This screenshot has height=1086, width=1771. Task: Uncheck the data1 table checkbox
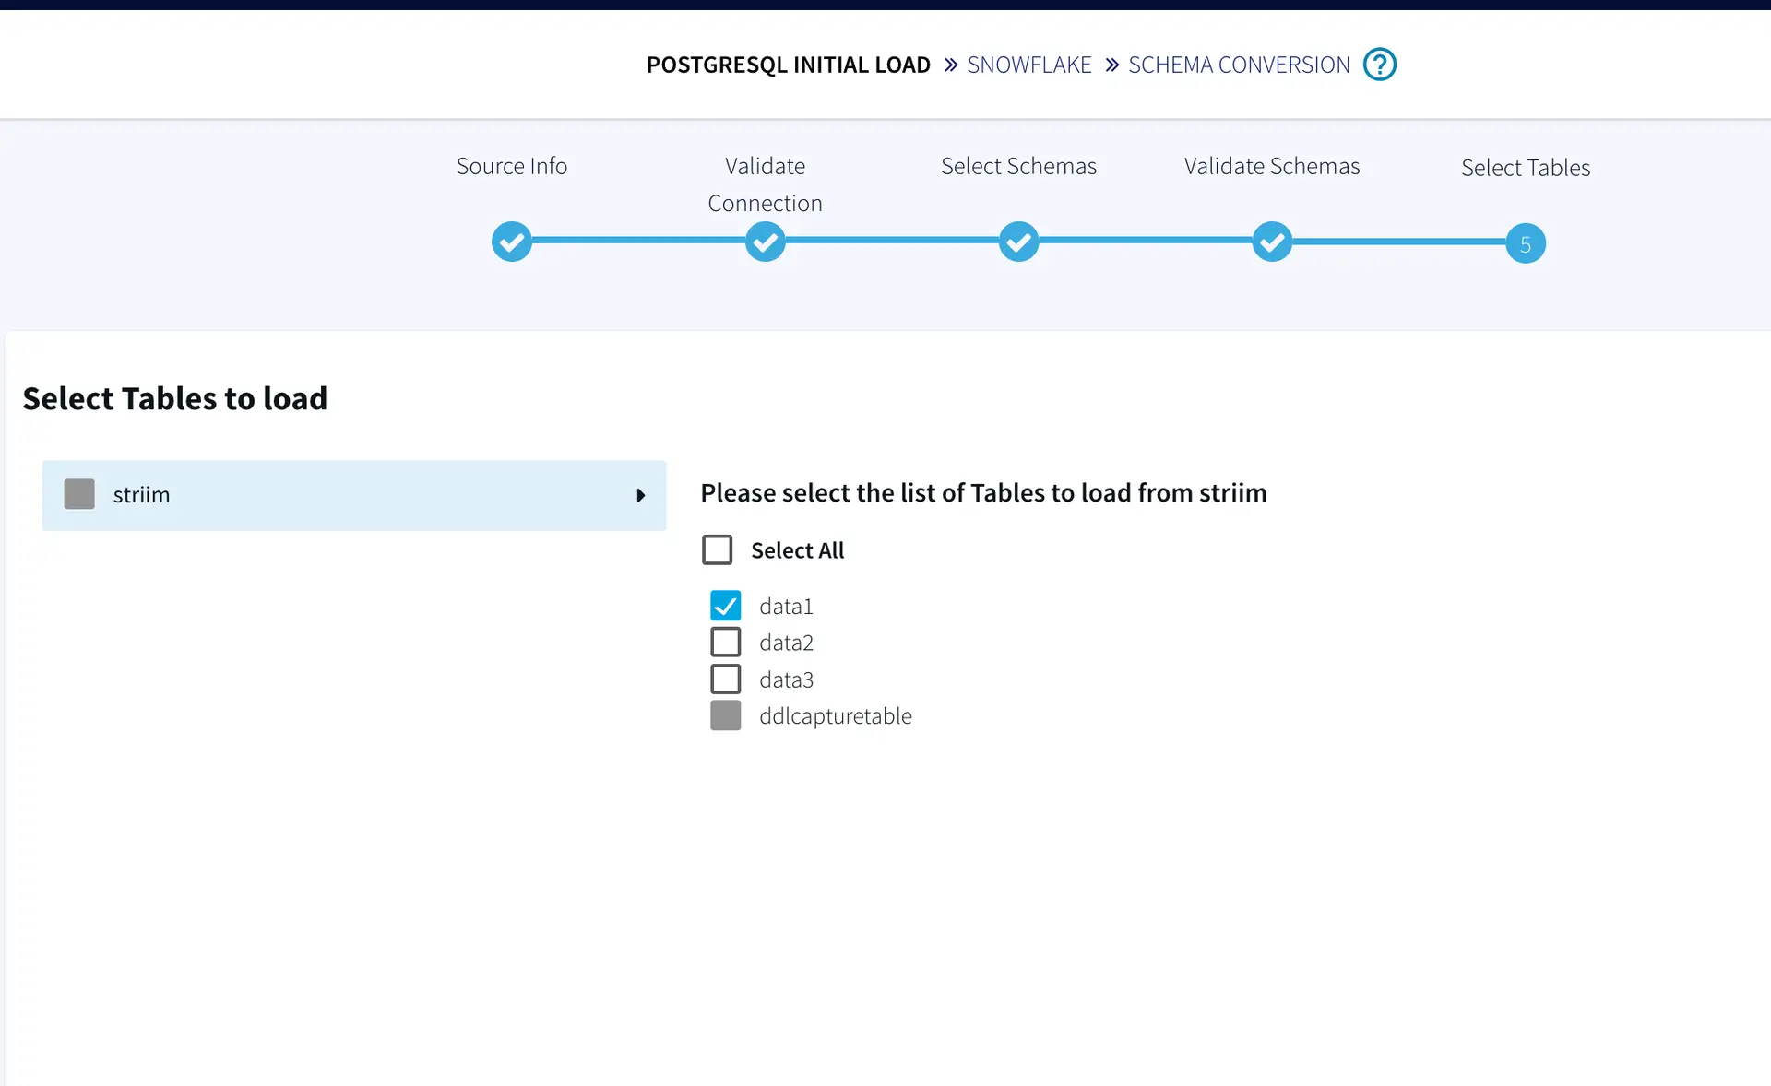[725, 606]
